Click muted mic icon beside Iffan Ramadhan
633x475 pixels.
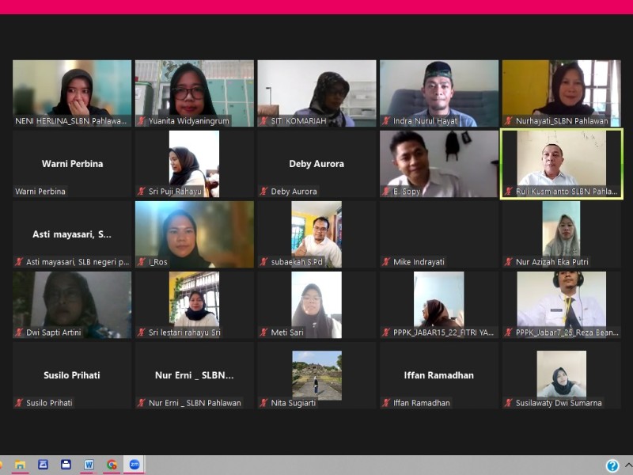387,403
